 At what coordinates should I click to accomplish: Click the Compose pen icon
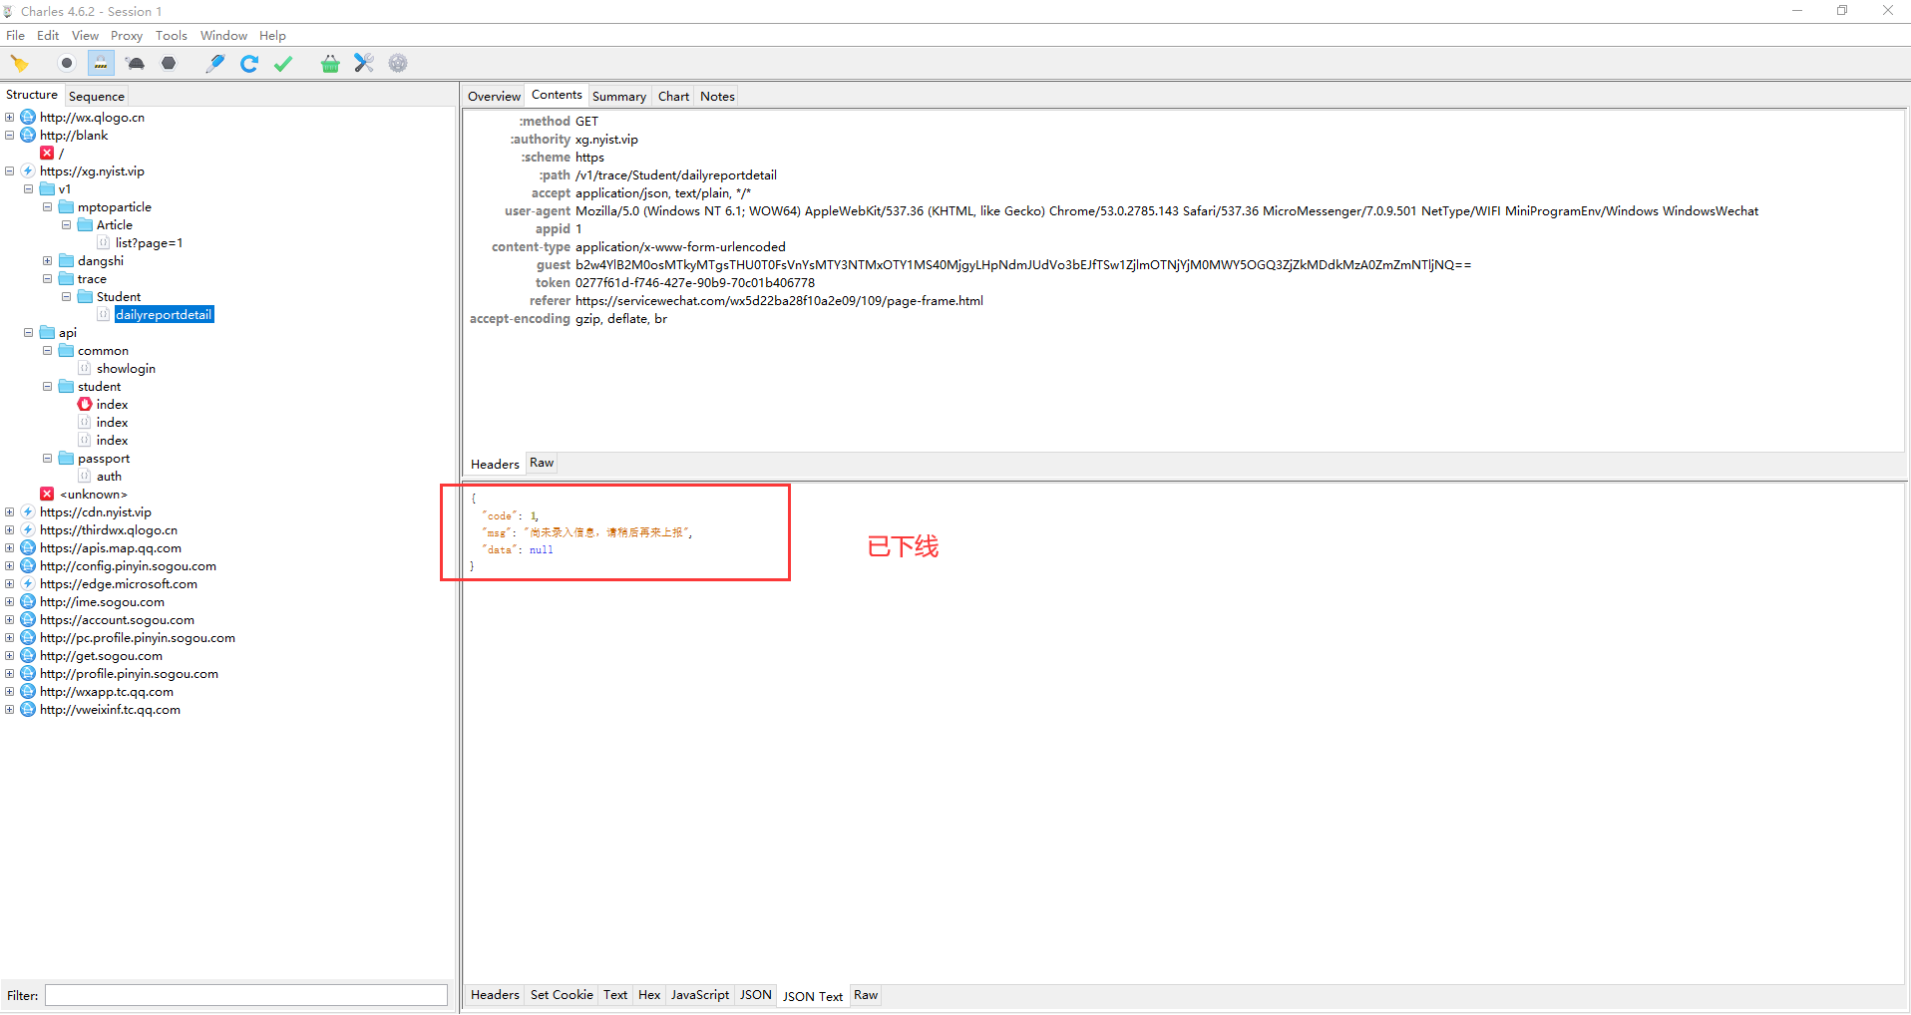214,64
